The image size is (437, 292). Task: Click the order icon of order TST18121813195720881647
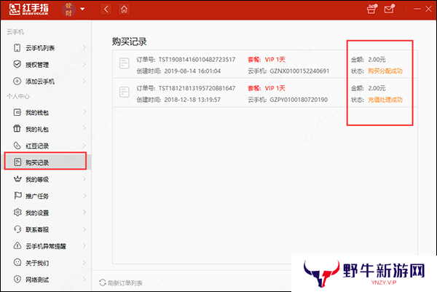[x=124, y=92]
